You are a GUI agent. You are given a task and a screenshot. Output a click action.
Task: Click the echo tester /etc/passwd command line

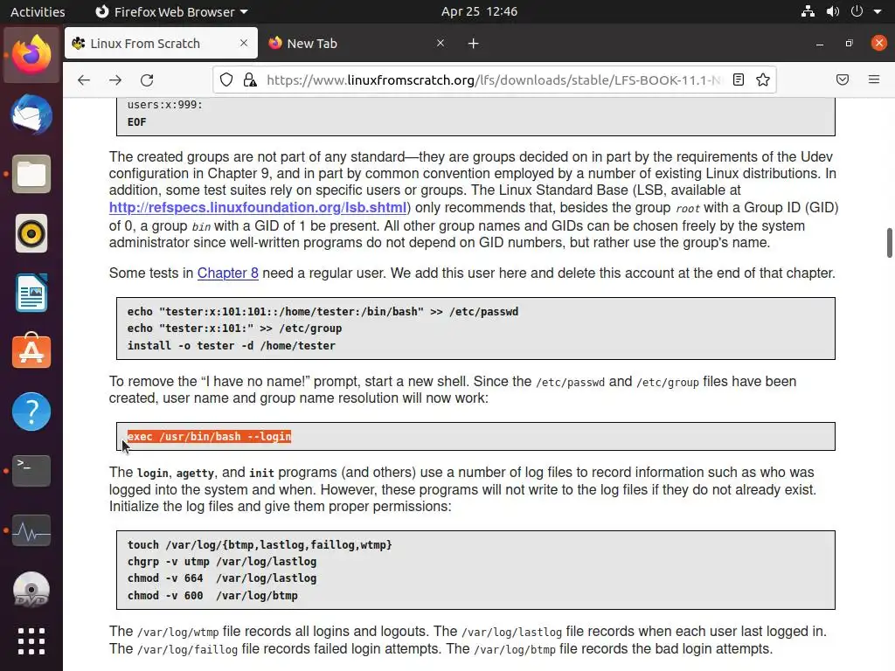(323, 312)
